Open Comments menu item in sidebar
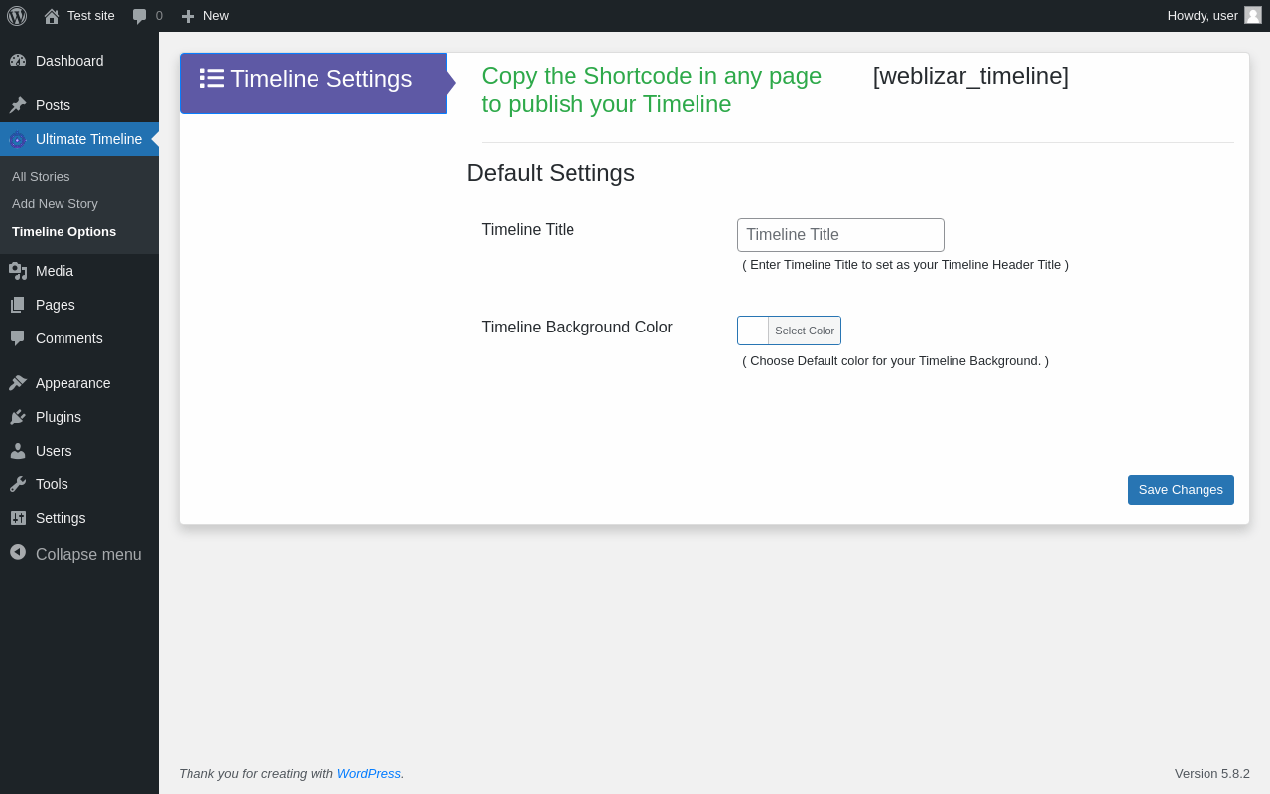 tap(79, 338)
